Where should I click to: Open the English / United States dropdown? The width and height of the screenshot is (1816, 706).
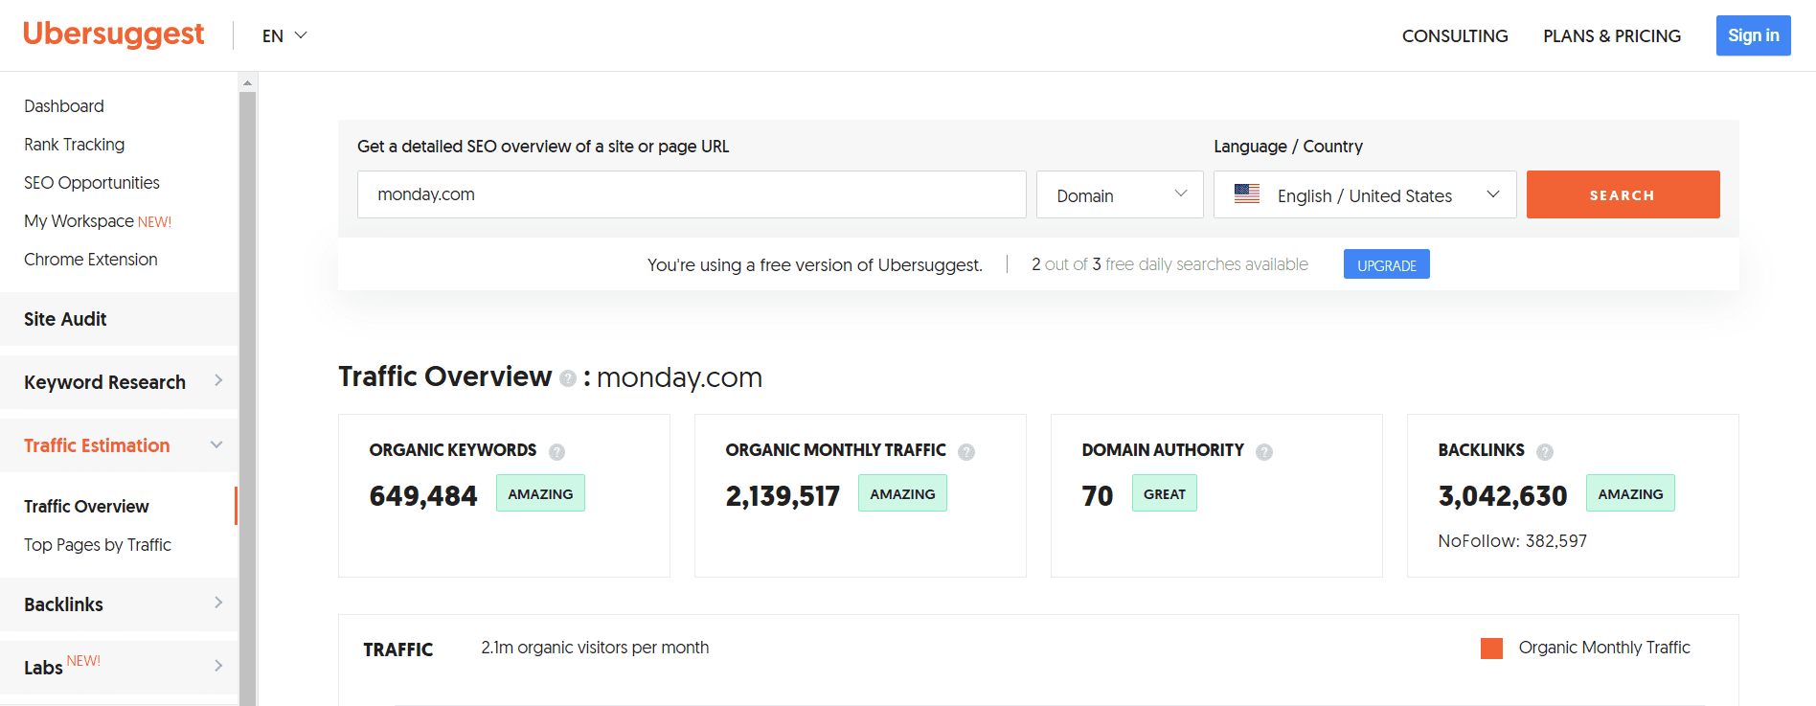(1365, 194)
